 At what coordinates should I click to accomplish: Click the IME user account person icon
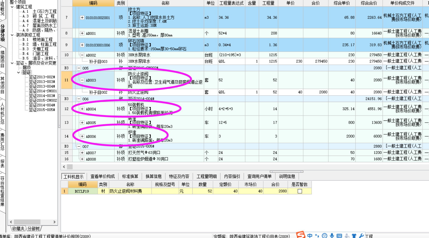347,236
